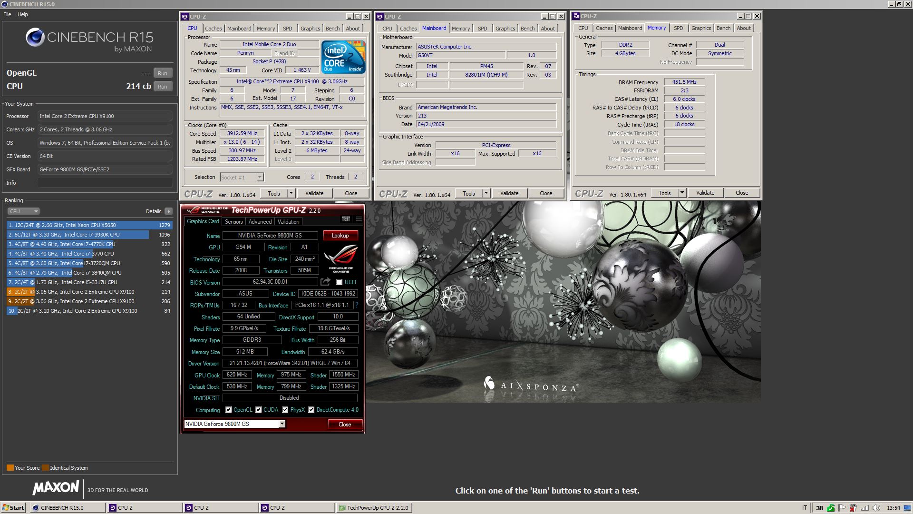Click Graphics tab in first CPU-Z window
Viewport: 913px width, 514px height.
311,29
